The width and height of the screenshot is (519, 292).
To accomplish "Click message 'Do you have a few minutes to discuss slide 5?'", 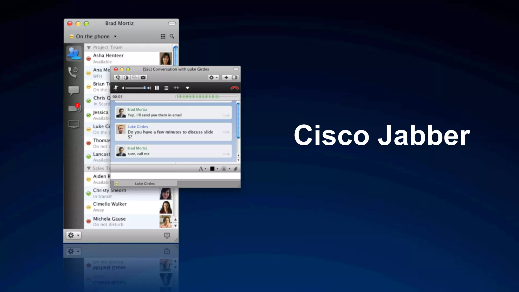I will pos(170,134).
